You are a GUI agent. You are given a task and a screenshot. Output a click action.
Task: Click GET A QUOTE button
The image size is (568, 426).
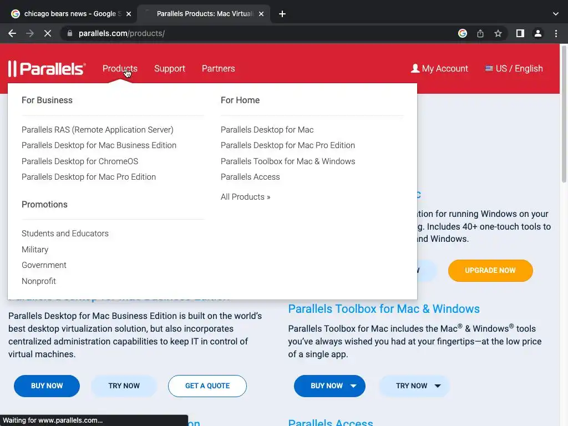(207, 386)
